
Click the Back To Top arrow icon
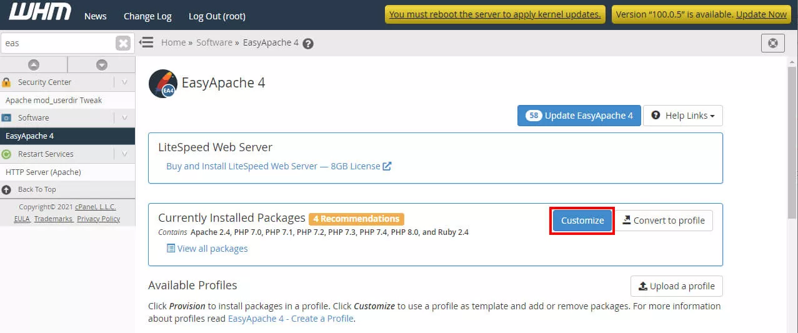click(x=6, y=189)
